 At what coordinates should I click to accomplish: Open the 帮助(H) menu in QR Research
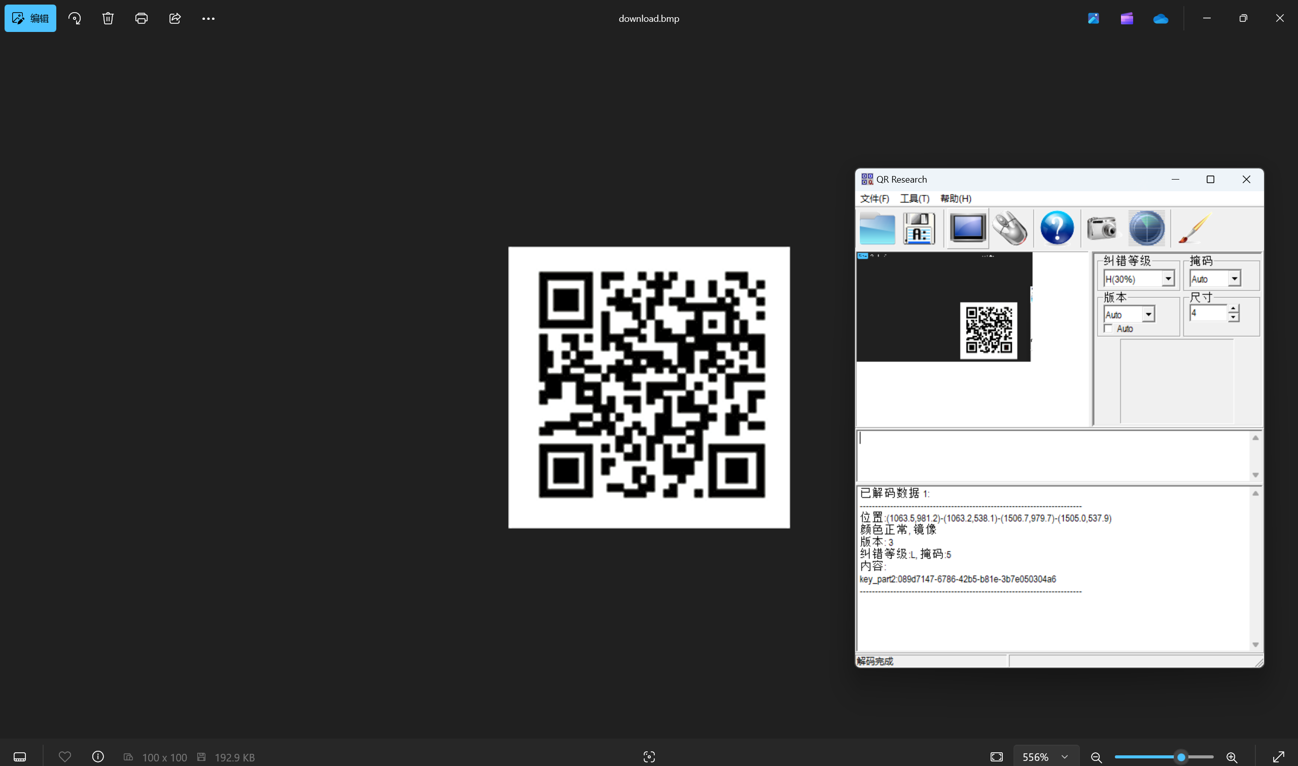pos(956,199)
